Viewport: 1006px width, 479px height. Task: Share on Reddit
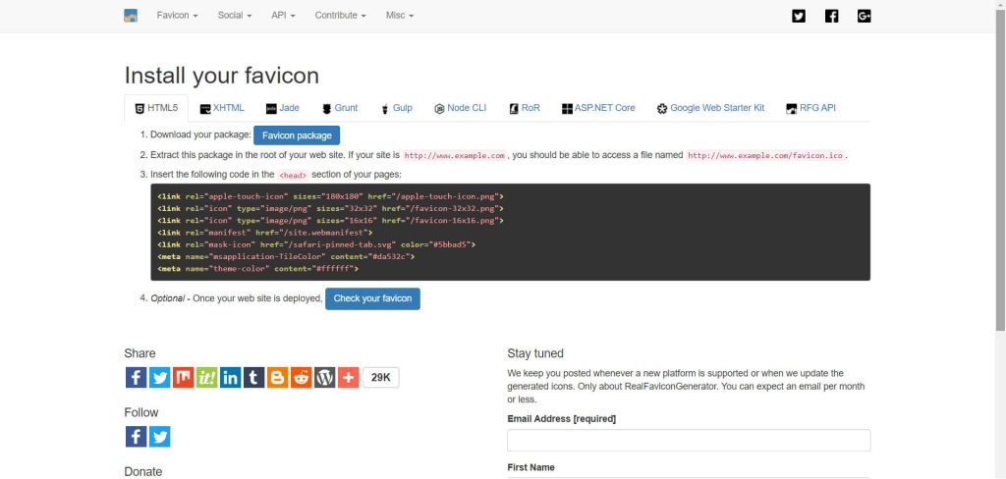[x=301, y=377]
